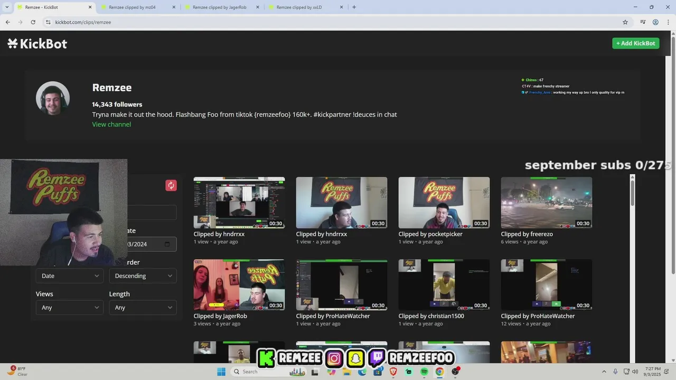Open 'Clipped by JagerRob' clip title
Image resolution: width=676 pixels, height=380 pixels.
coord(220,316)
